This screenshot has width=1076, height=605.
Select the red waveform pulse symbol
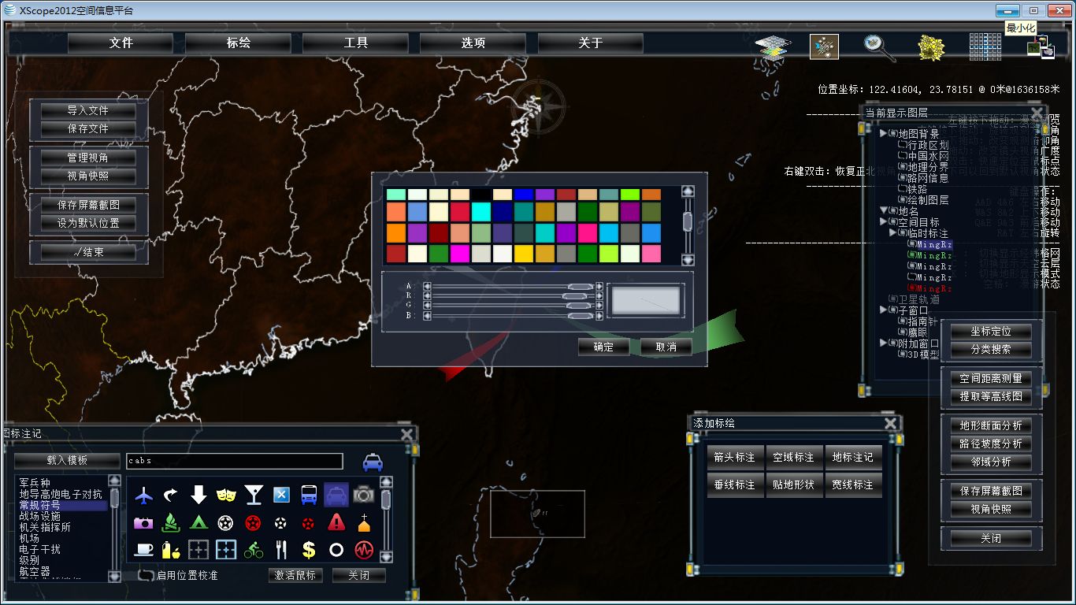[x=363, y=549]
